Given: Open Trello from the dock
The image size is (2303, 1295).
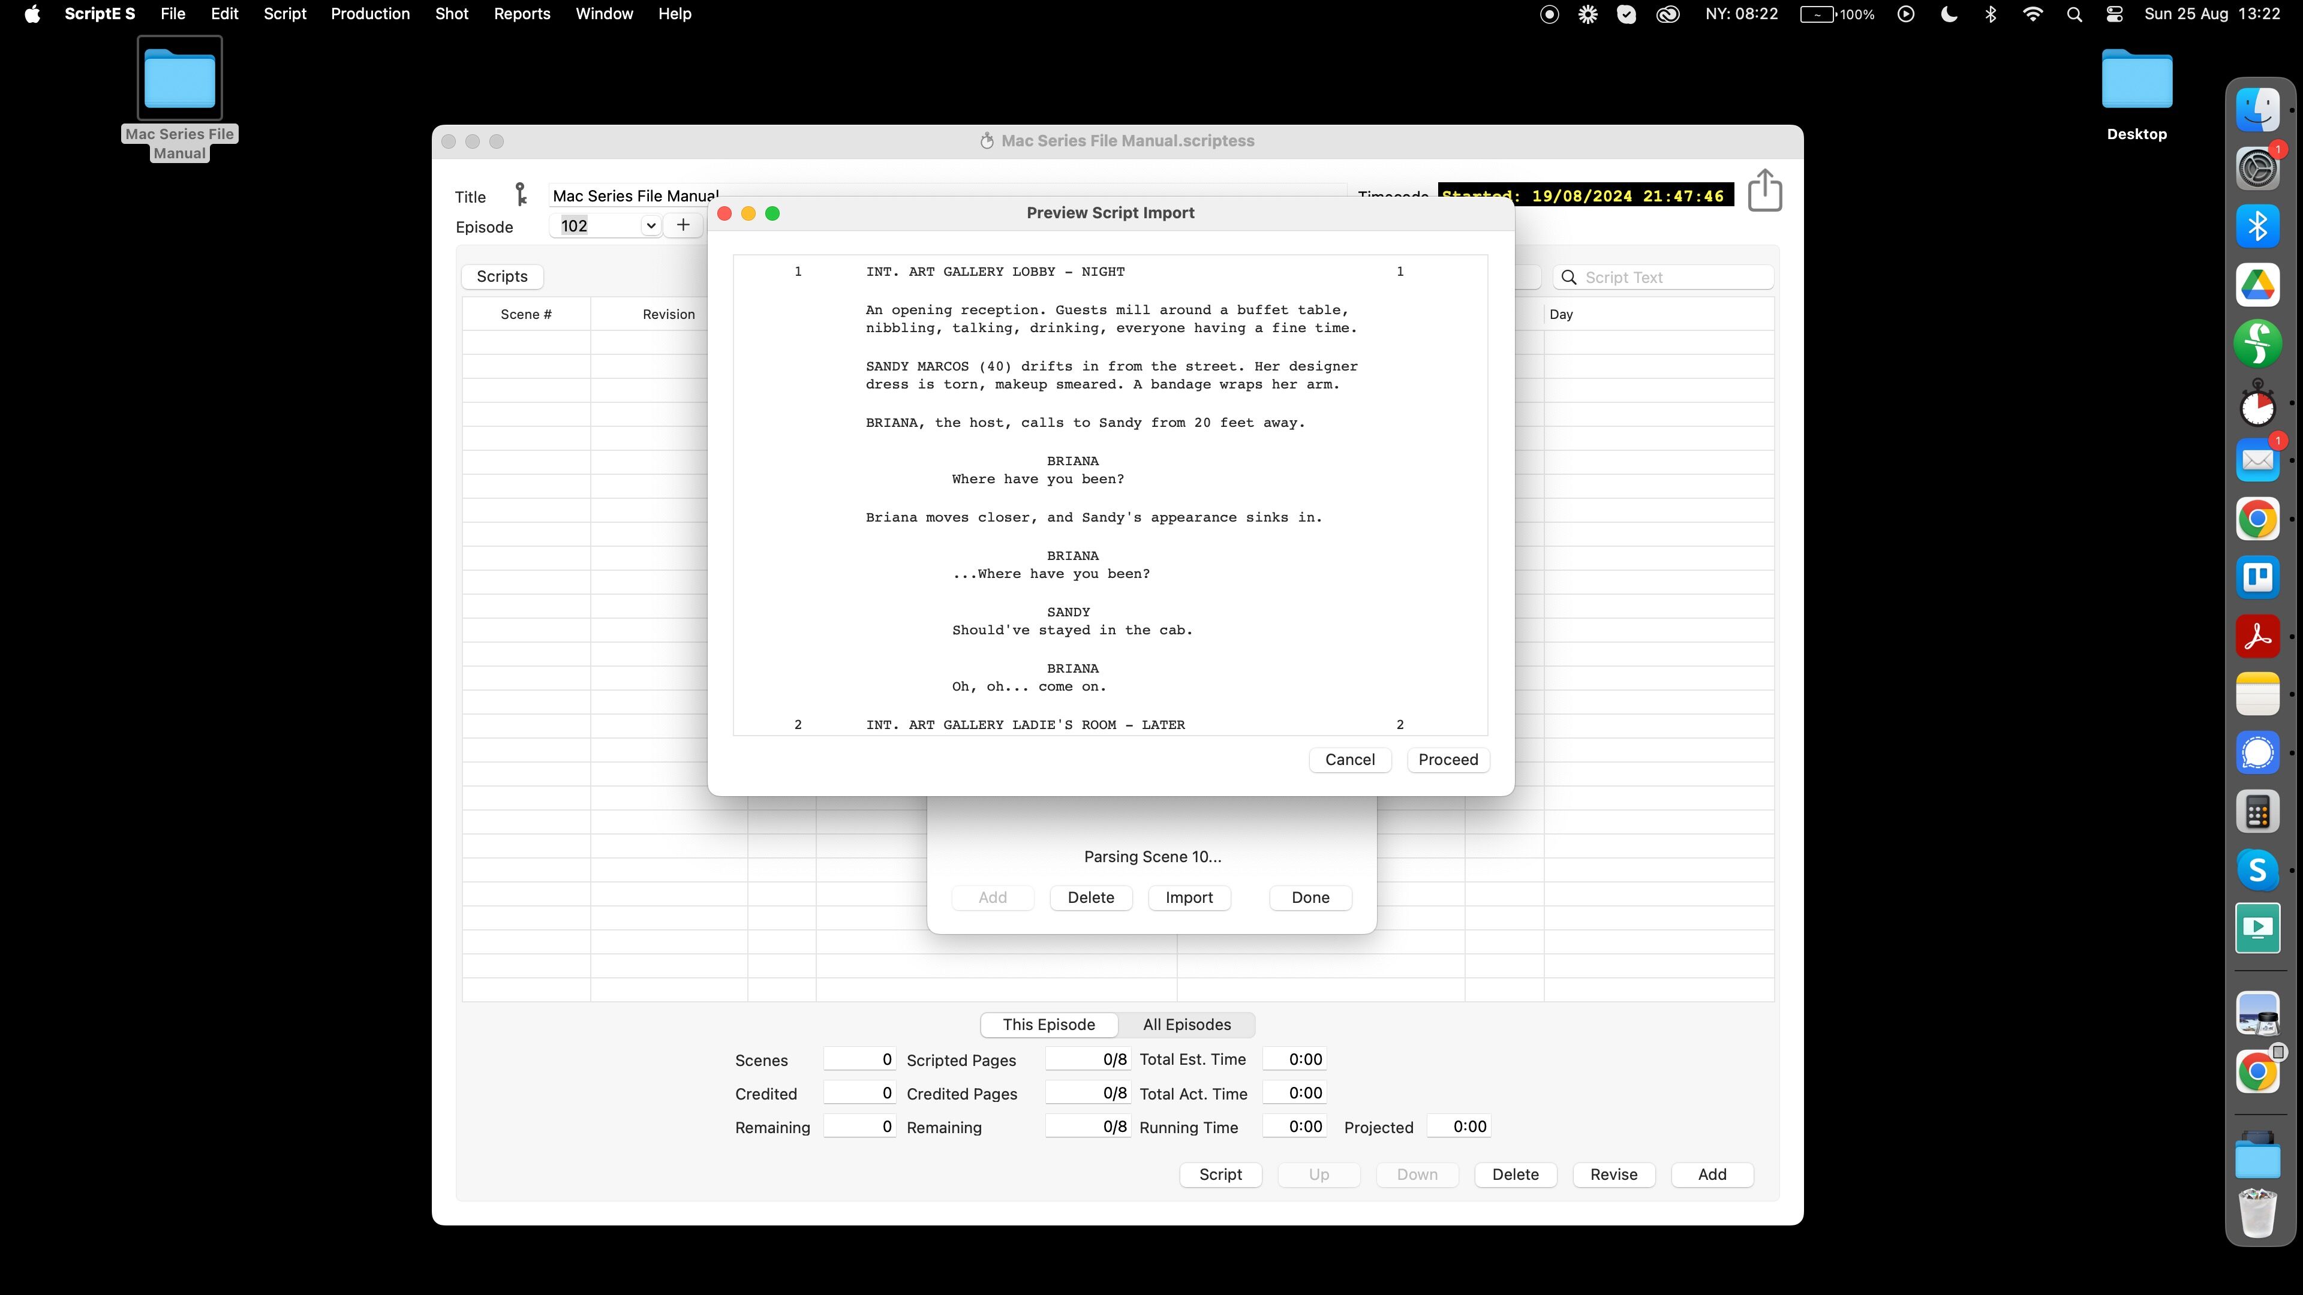Looking at the screenshot, I should [2256, 577].
